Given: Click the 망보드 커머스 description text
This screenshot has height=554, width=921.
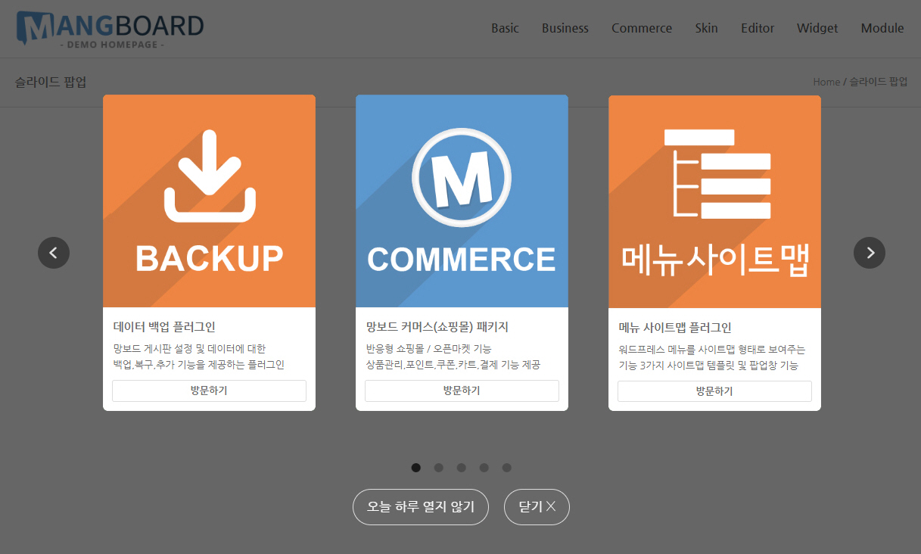Looking at the screenshot, I should click(453, 356).
